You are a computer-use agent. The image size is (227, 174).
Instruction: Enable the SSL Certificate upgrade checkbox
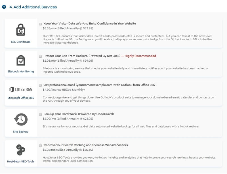(x=40, y=24)
